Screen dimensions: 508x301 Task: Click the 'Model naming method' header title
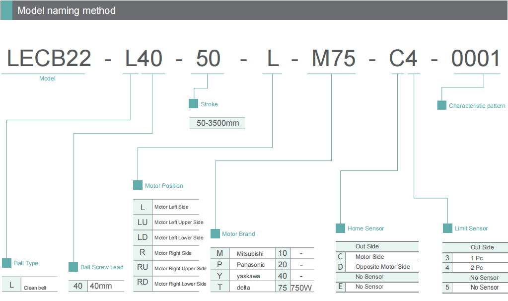67,10
